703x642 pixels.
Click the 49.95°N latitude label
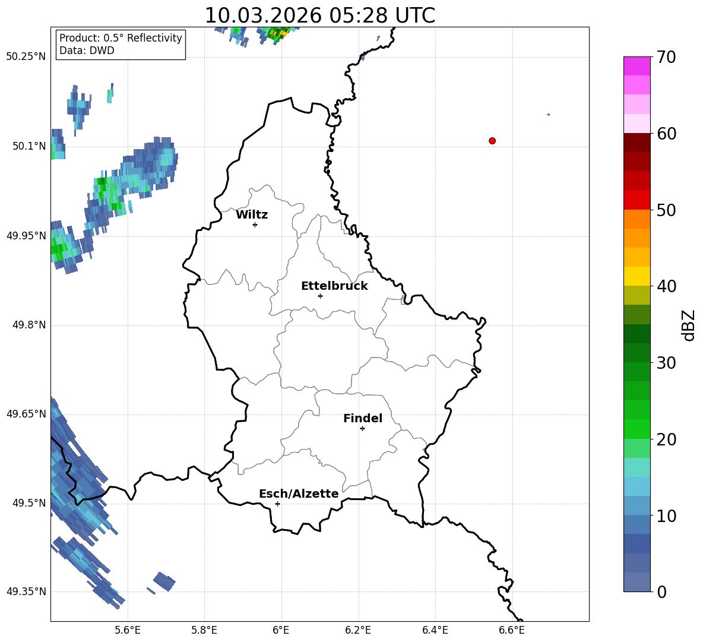pyautogui.click(x=26, y=235)
